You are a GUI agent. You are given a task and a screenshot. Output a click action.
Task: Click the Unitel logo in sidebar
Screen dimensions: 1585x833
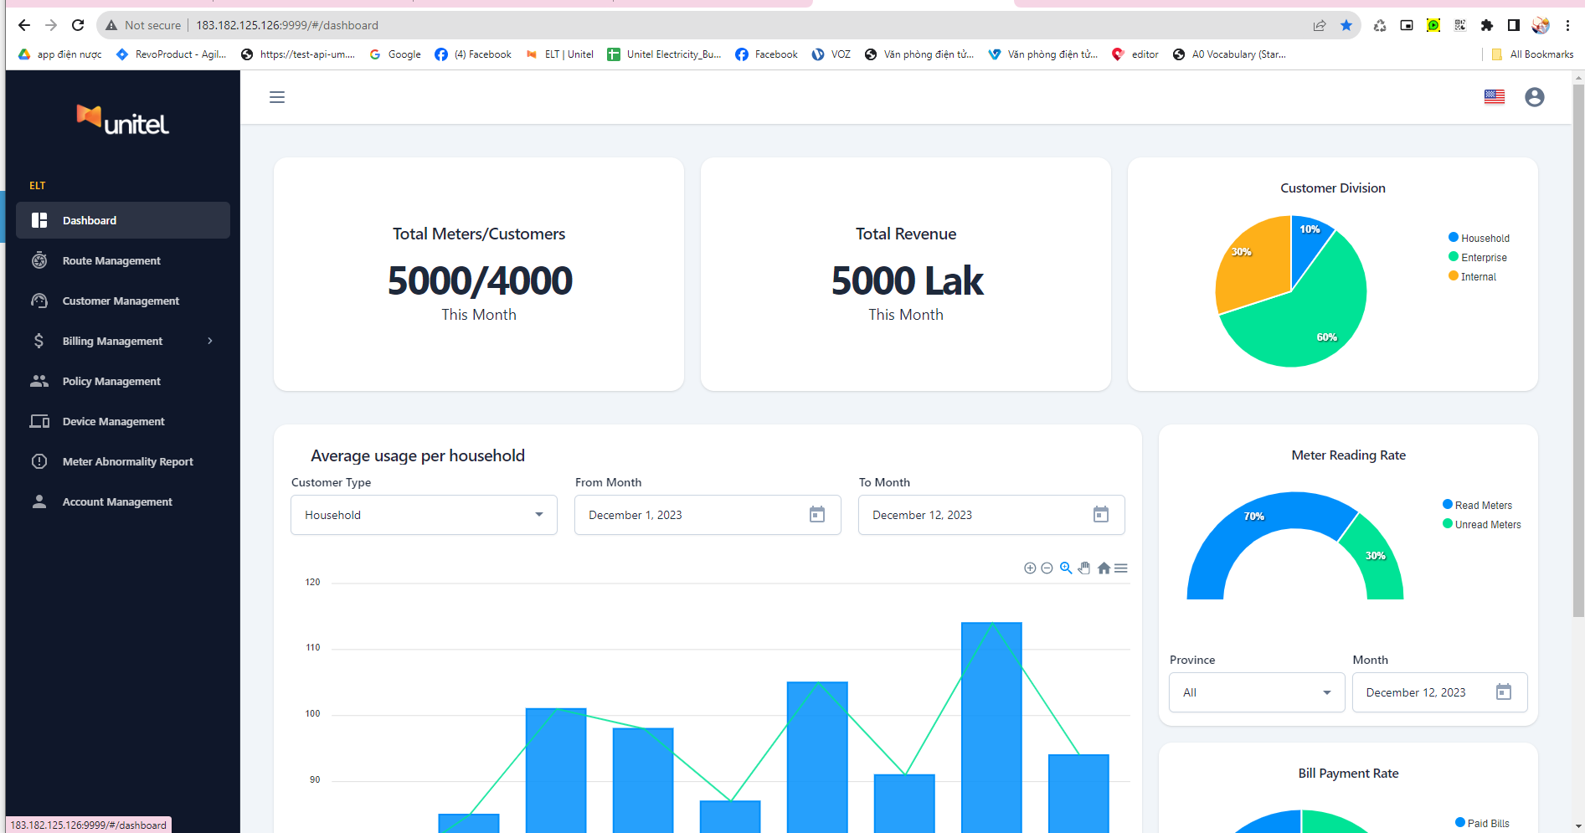[123, 121]
